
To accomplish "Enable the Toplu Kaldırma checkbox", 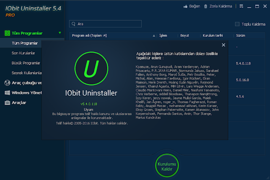I will click(237, 24).
